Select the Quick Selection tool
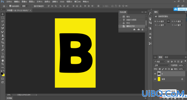The width and height of the screenshot is (187, 100). (2, 25)
